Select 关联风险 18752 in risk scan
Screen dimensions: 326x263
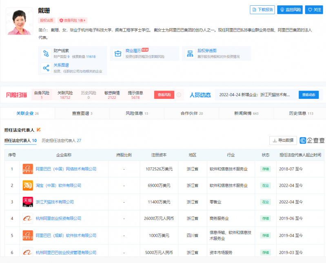pyautogui.click(x=65, y=95)
